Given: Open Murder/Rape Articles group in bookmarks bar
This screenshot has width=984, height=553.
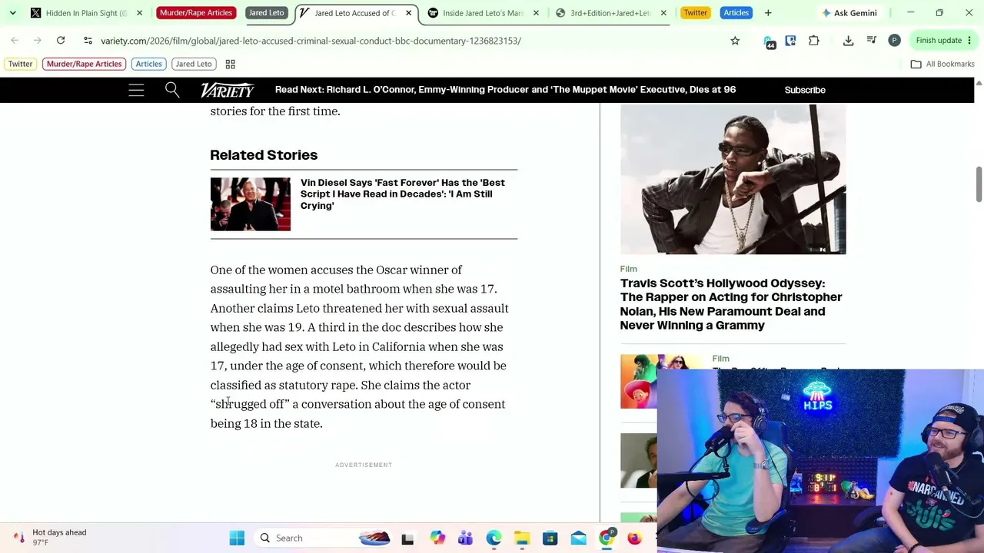Looking at the screenshot, I should pyautogui.click(x=84, y=65).
